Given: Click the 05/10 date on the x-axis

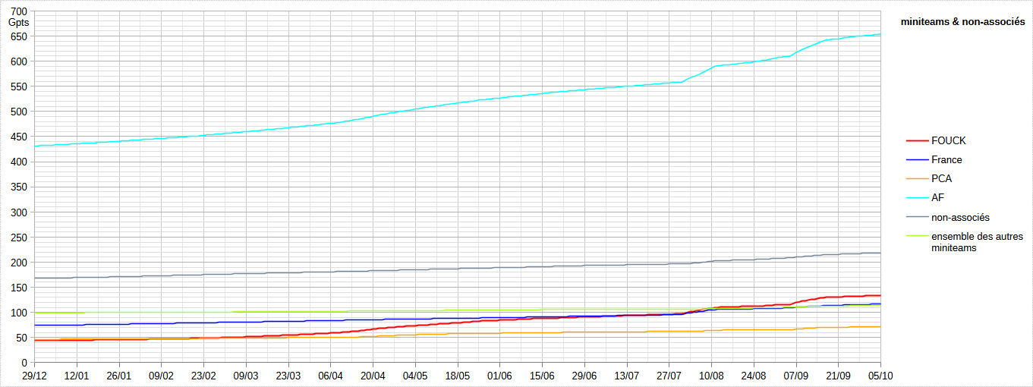Looking at the screenshot, I should 880,376.
